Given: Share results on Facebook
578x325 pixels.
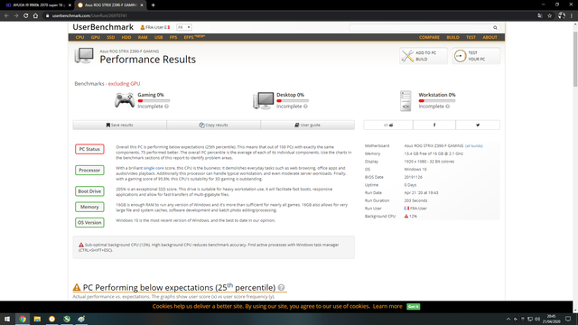Looking at the screenshot, I should point(434,125).
